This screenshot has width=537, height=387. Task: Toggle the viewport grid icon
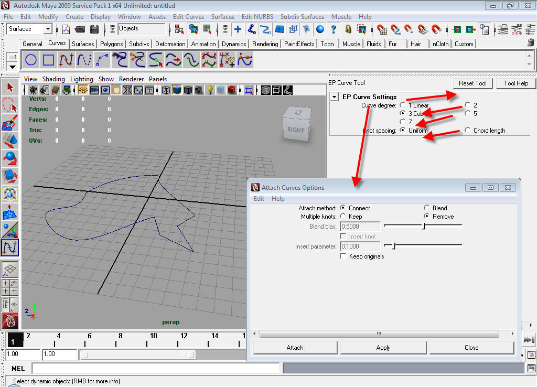[82, 90]
